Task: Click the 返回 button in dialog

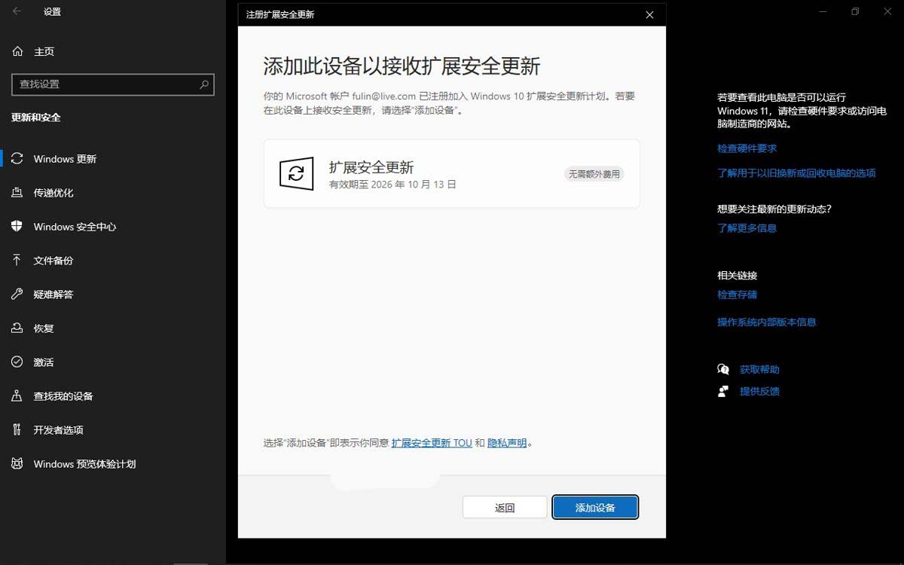Action: [x=505, y=508]
